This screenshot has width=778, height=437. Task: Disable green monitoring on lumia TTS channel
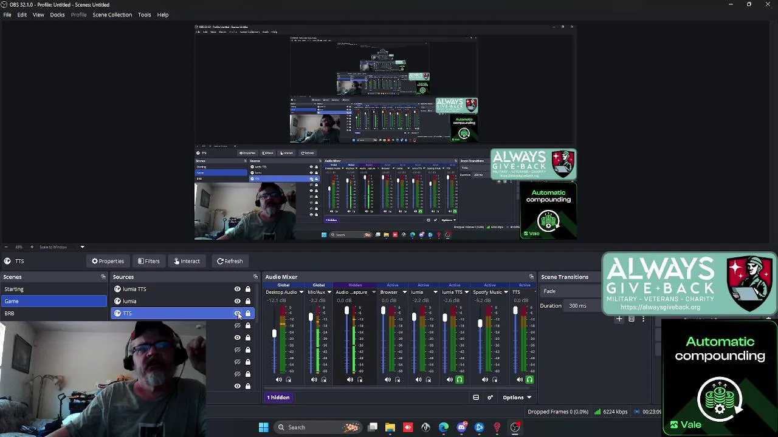(460, 380)
